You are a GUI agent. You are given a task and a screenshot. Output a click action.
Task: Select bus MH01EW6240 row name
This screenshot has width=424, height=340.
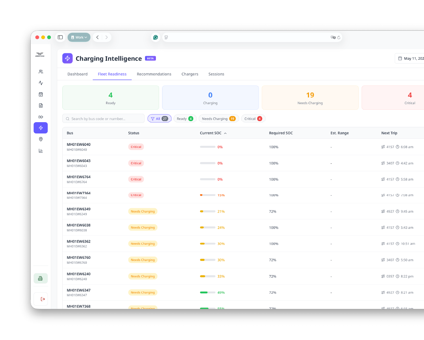79,274
